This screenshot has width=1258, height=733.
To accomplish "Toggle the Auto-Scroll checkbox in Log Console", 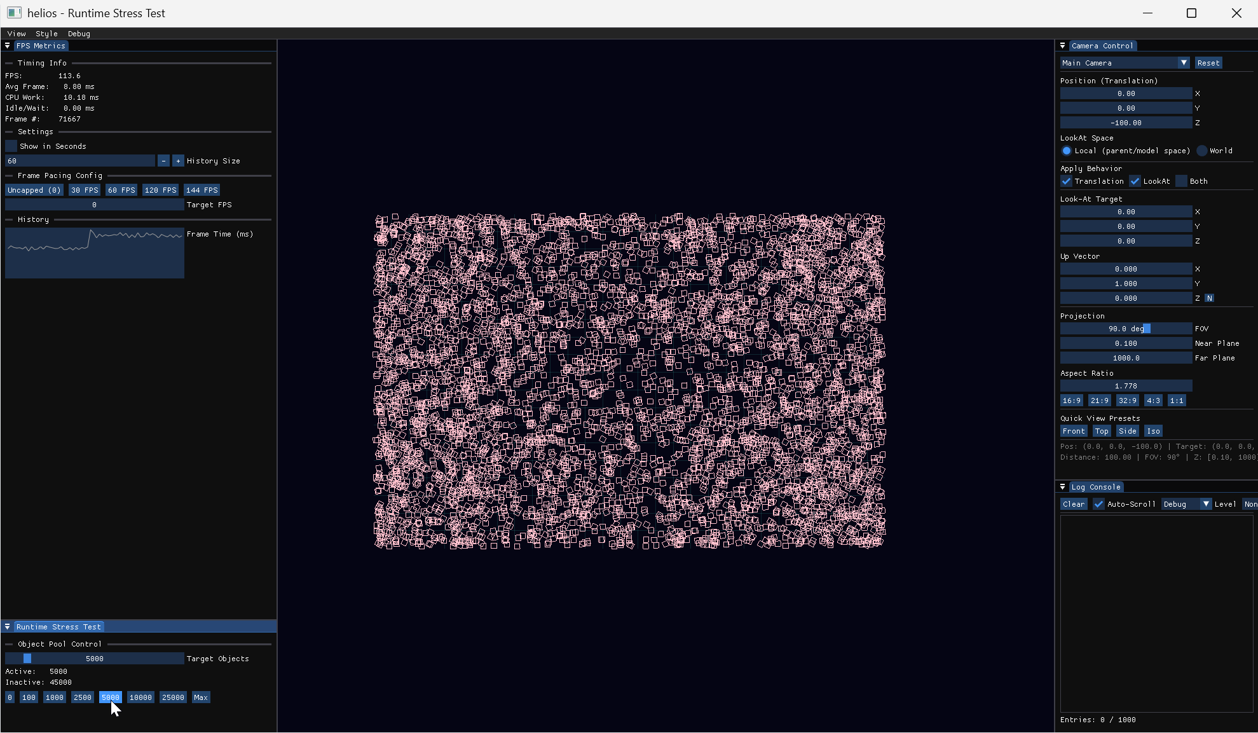I will [1098, 504].
